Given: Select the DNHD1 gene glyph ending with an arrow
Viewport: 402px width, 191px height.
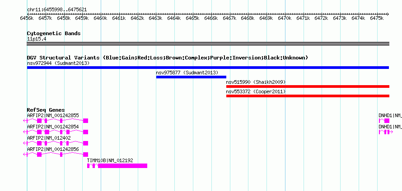Looking at the screenshot, I should tap(386, 132).
